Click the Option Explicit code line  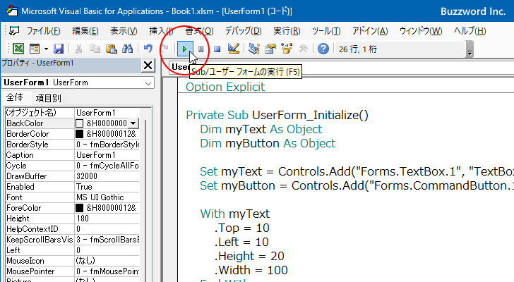point(225,87)
